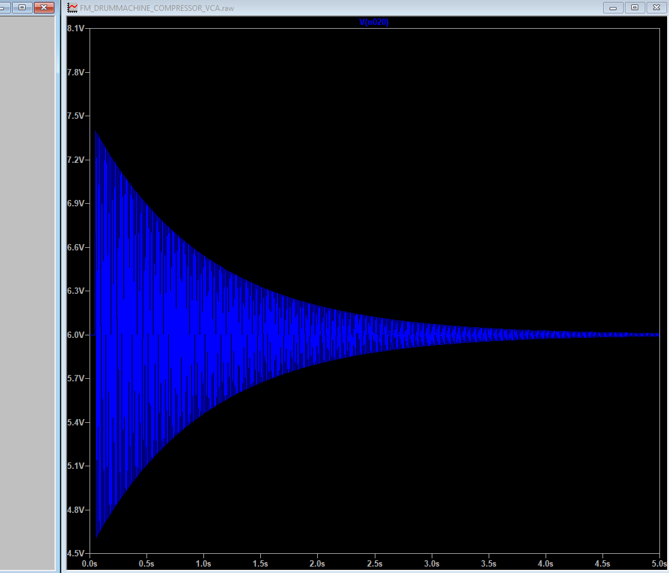Click the 4.5s time axis label
Image resolution: width=669 pixels, height=573 pixels.
[602, 563]
